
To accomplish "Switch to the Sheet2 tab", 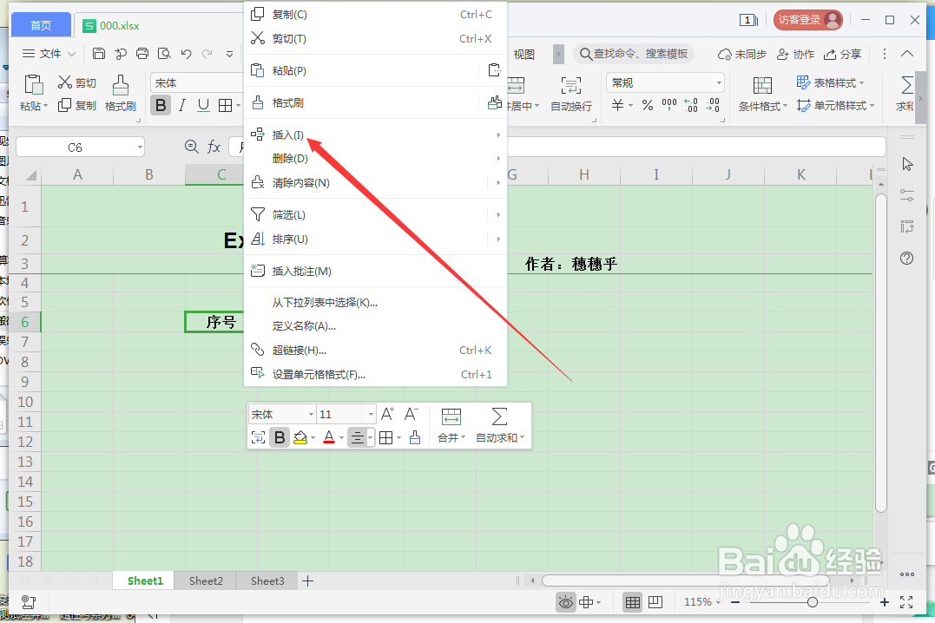I will click(205, 580).
